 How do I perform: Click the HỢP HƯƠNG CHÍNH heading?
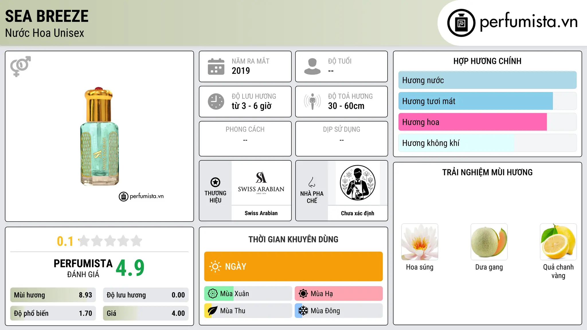coord(487,61)
